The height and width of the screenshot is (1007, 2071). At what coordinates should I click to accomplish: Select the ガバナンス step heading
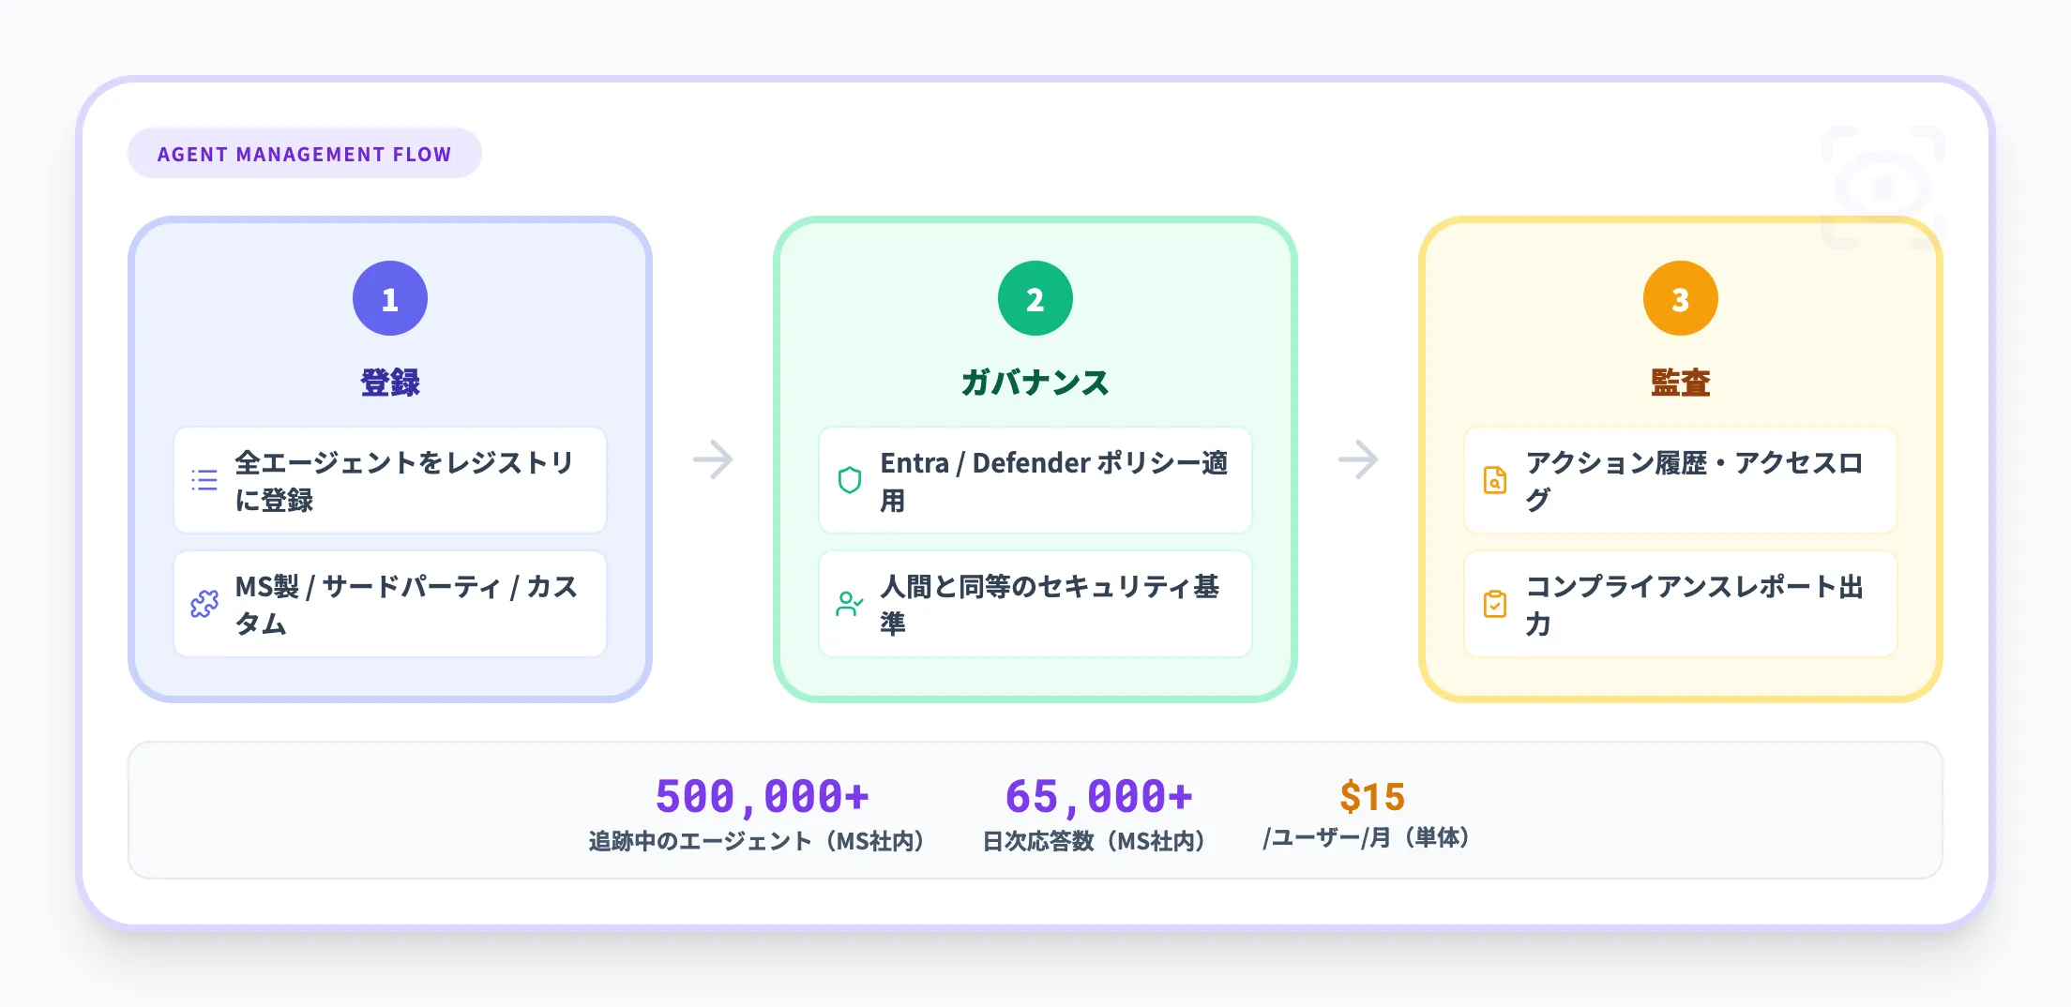(1035, 383)
